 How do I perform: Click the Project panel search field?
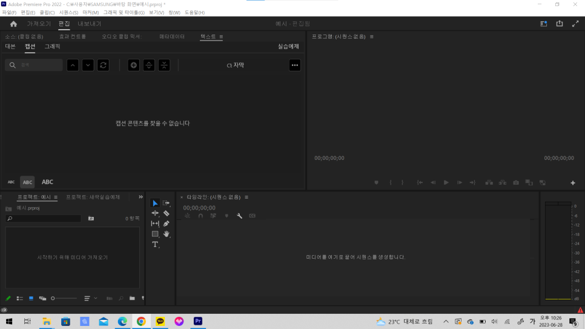coord(43,219)
